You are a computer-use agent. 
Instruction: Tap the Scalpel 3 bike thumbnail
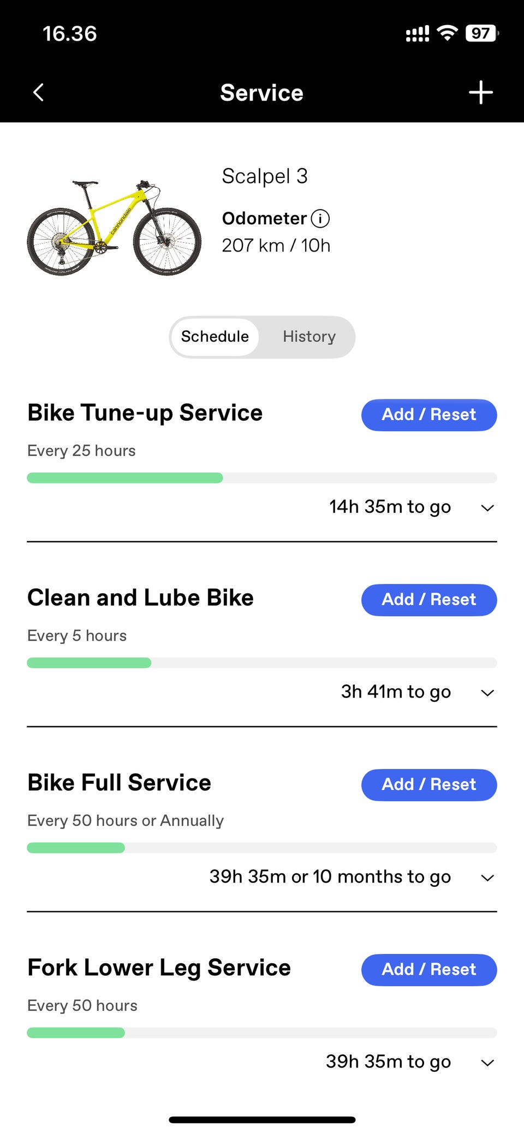(114, 227)
